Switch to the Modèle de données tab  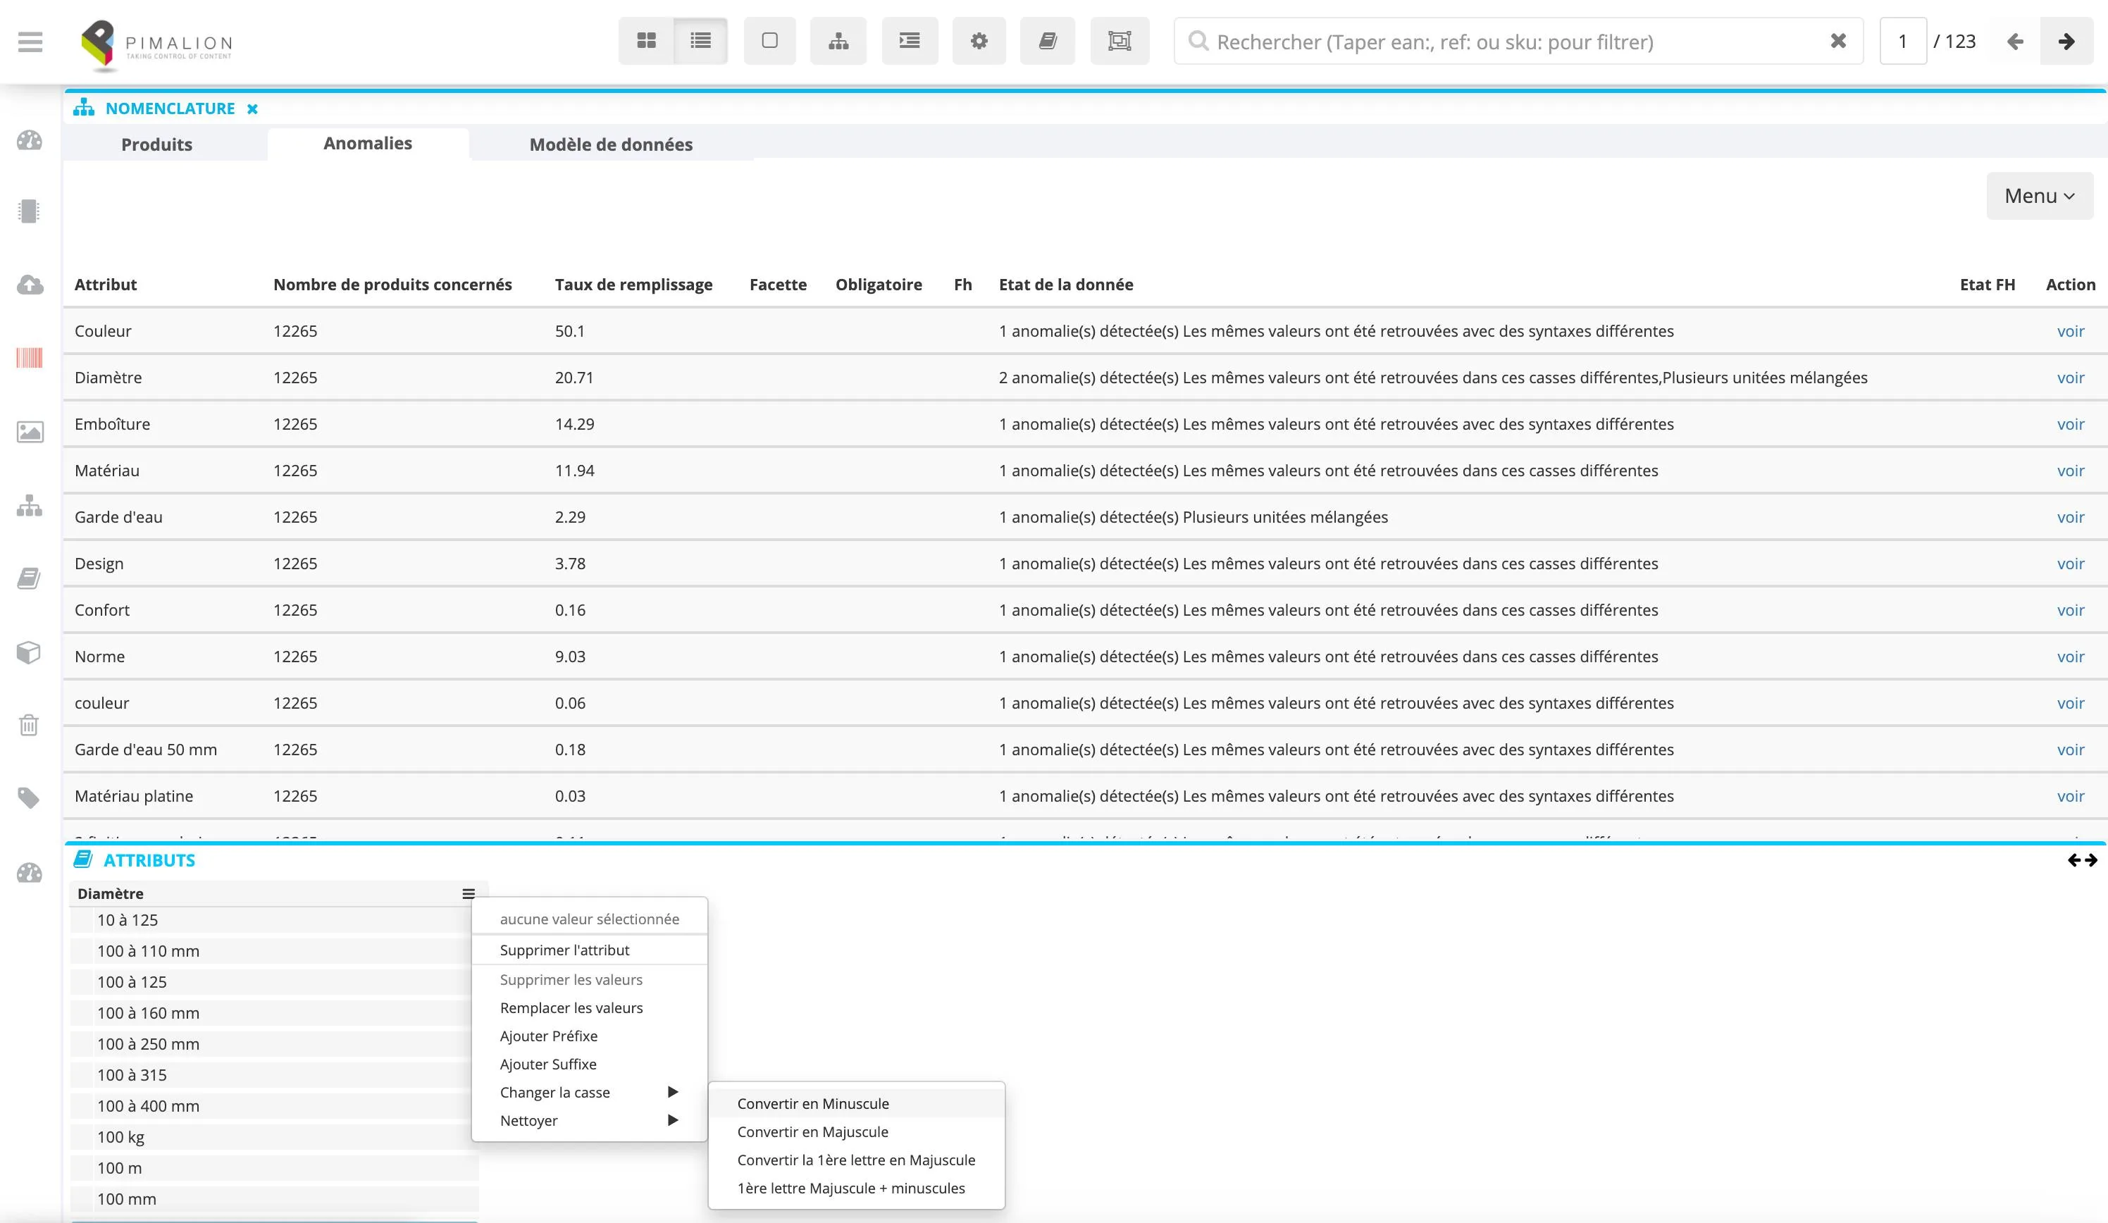[611, 144]
